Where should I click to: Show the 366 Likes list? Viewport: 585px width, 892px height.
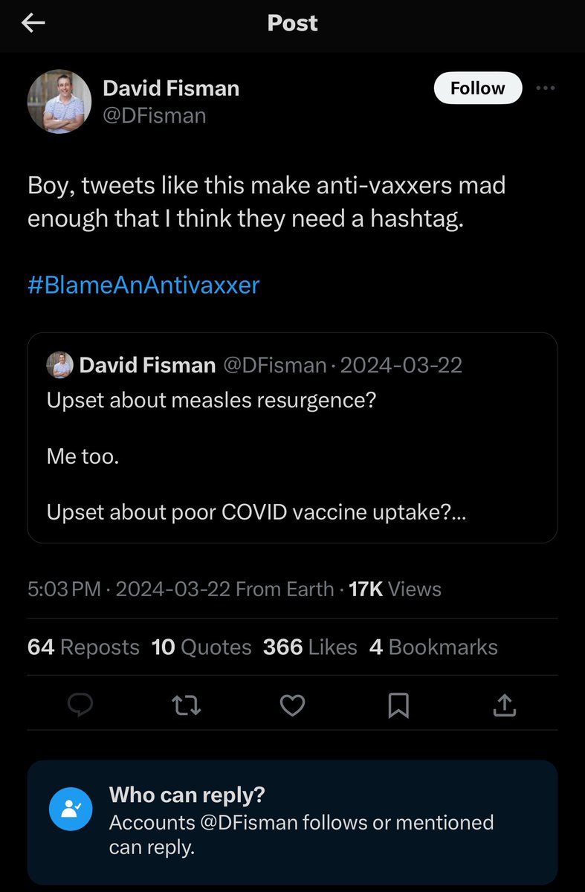tap(309, 647)
